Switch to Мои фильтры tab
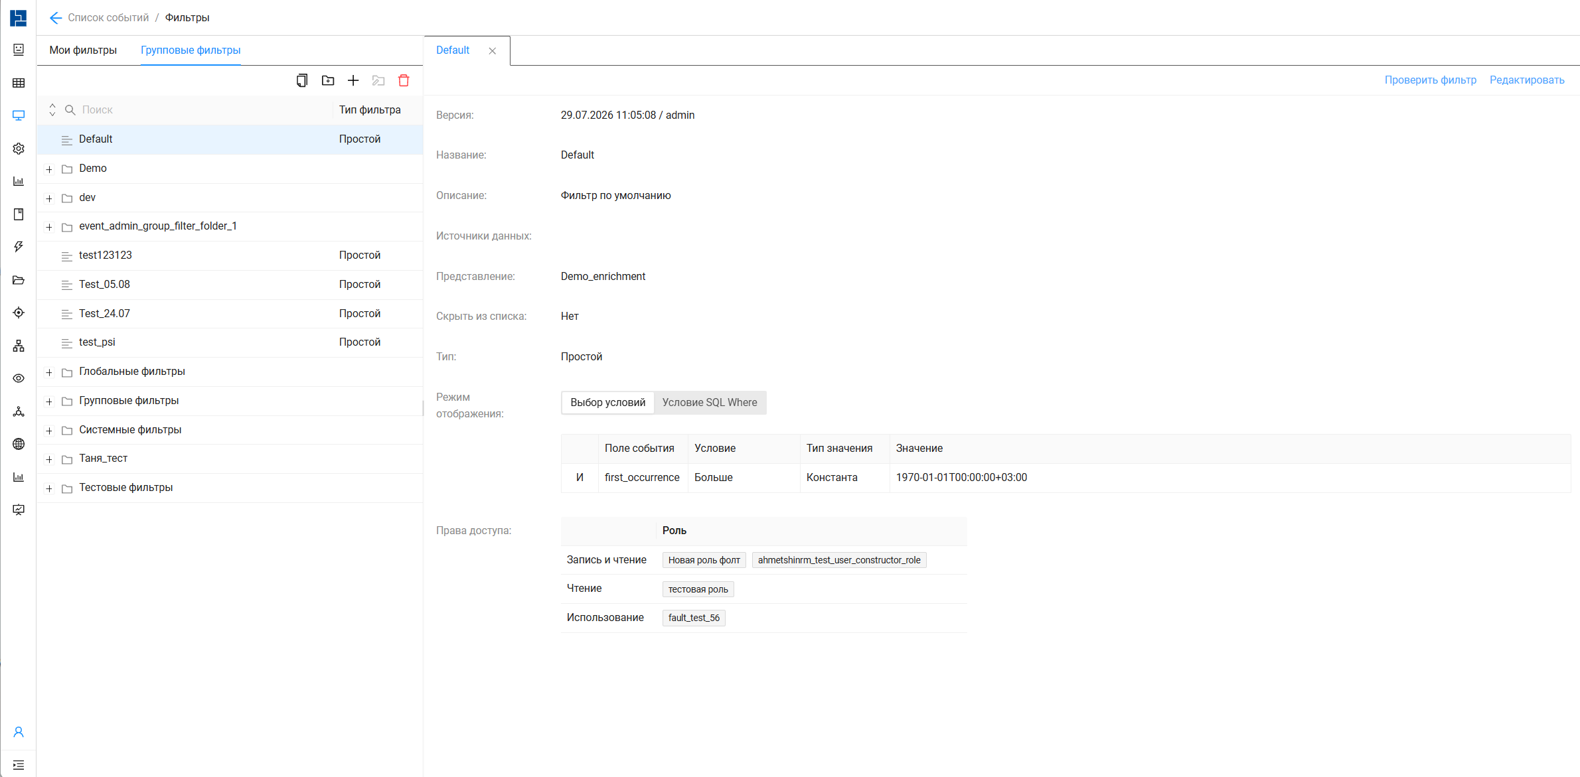Viewport: 1580px width, 777px height. click(83, 50)
